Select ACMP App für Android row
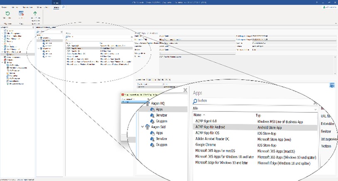 click(x=209, y=127)
